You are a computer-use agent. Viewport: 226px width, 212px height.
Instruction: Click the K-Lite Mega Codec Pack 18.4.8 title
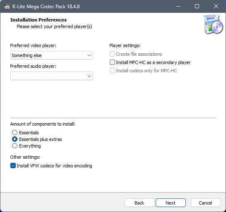[46, 7]
